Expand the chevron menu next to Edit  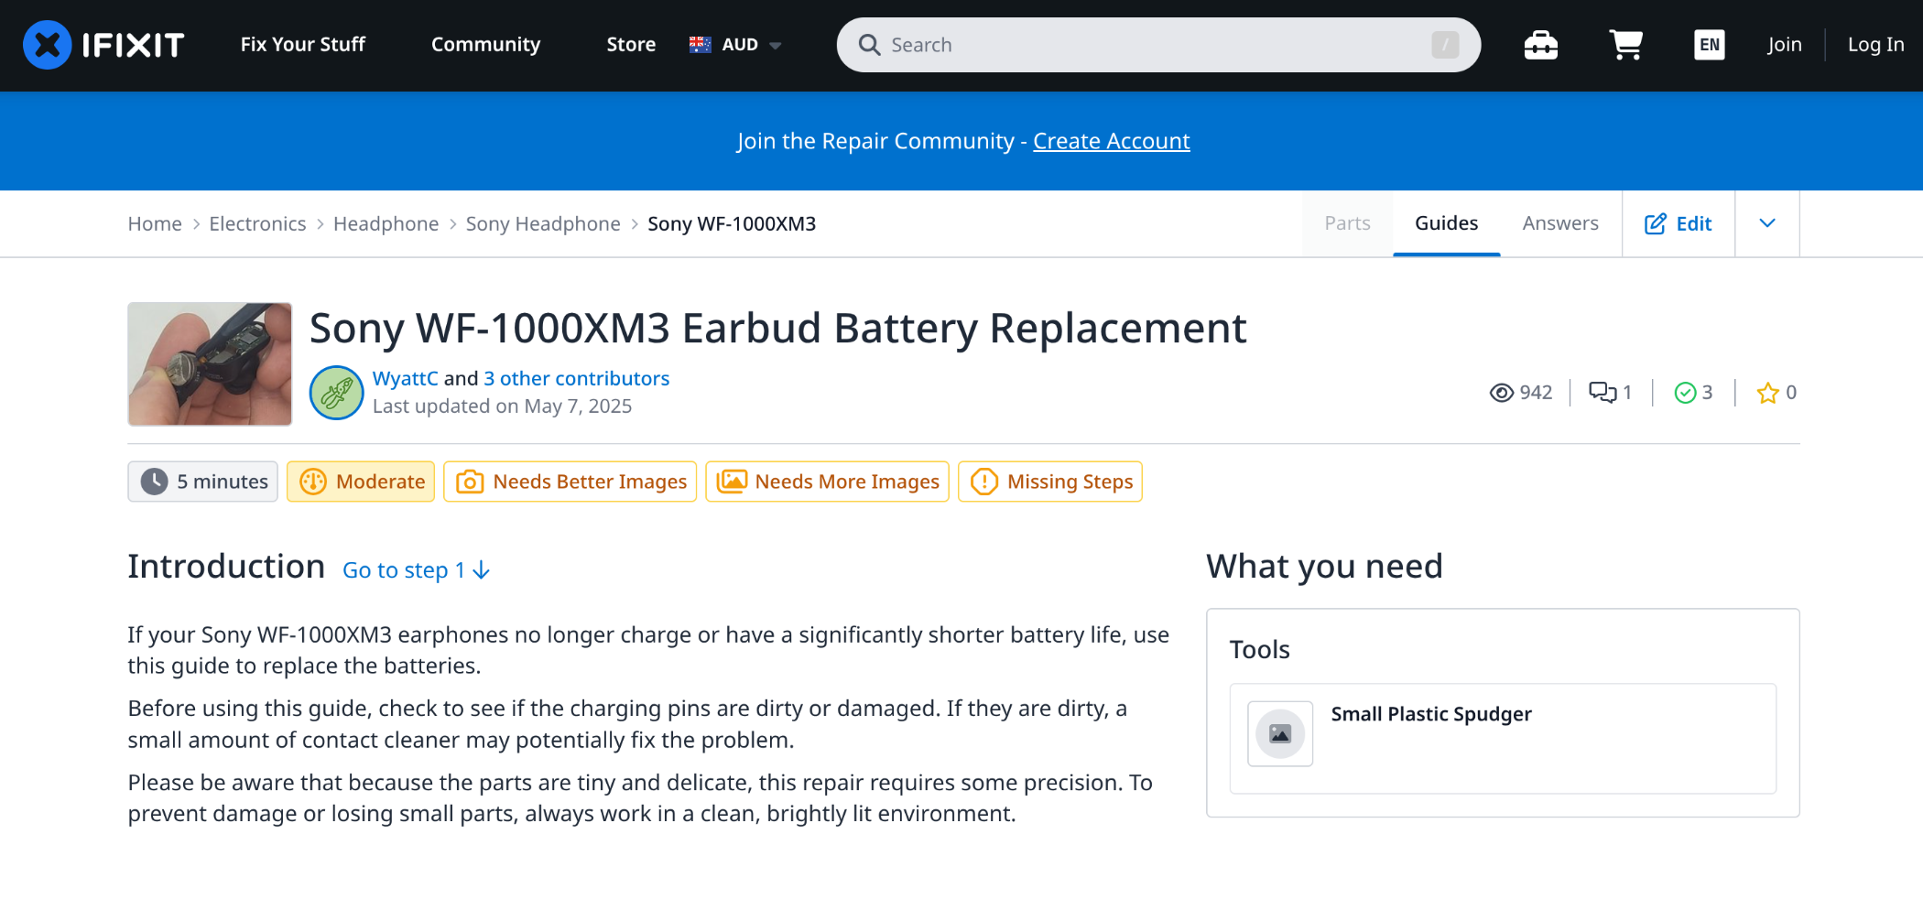1767,223
